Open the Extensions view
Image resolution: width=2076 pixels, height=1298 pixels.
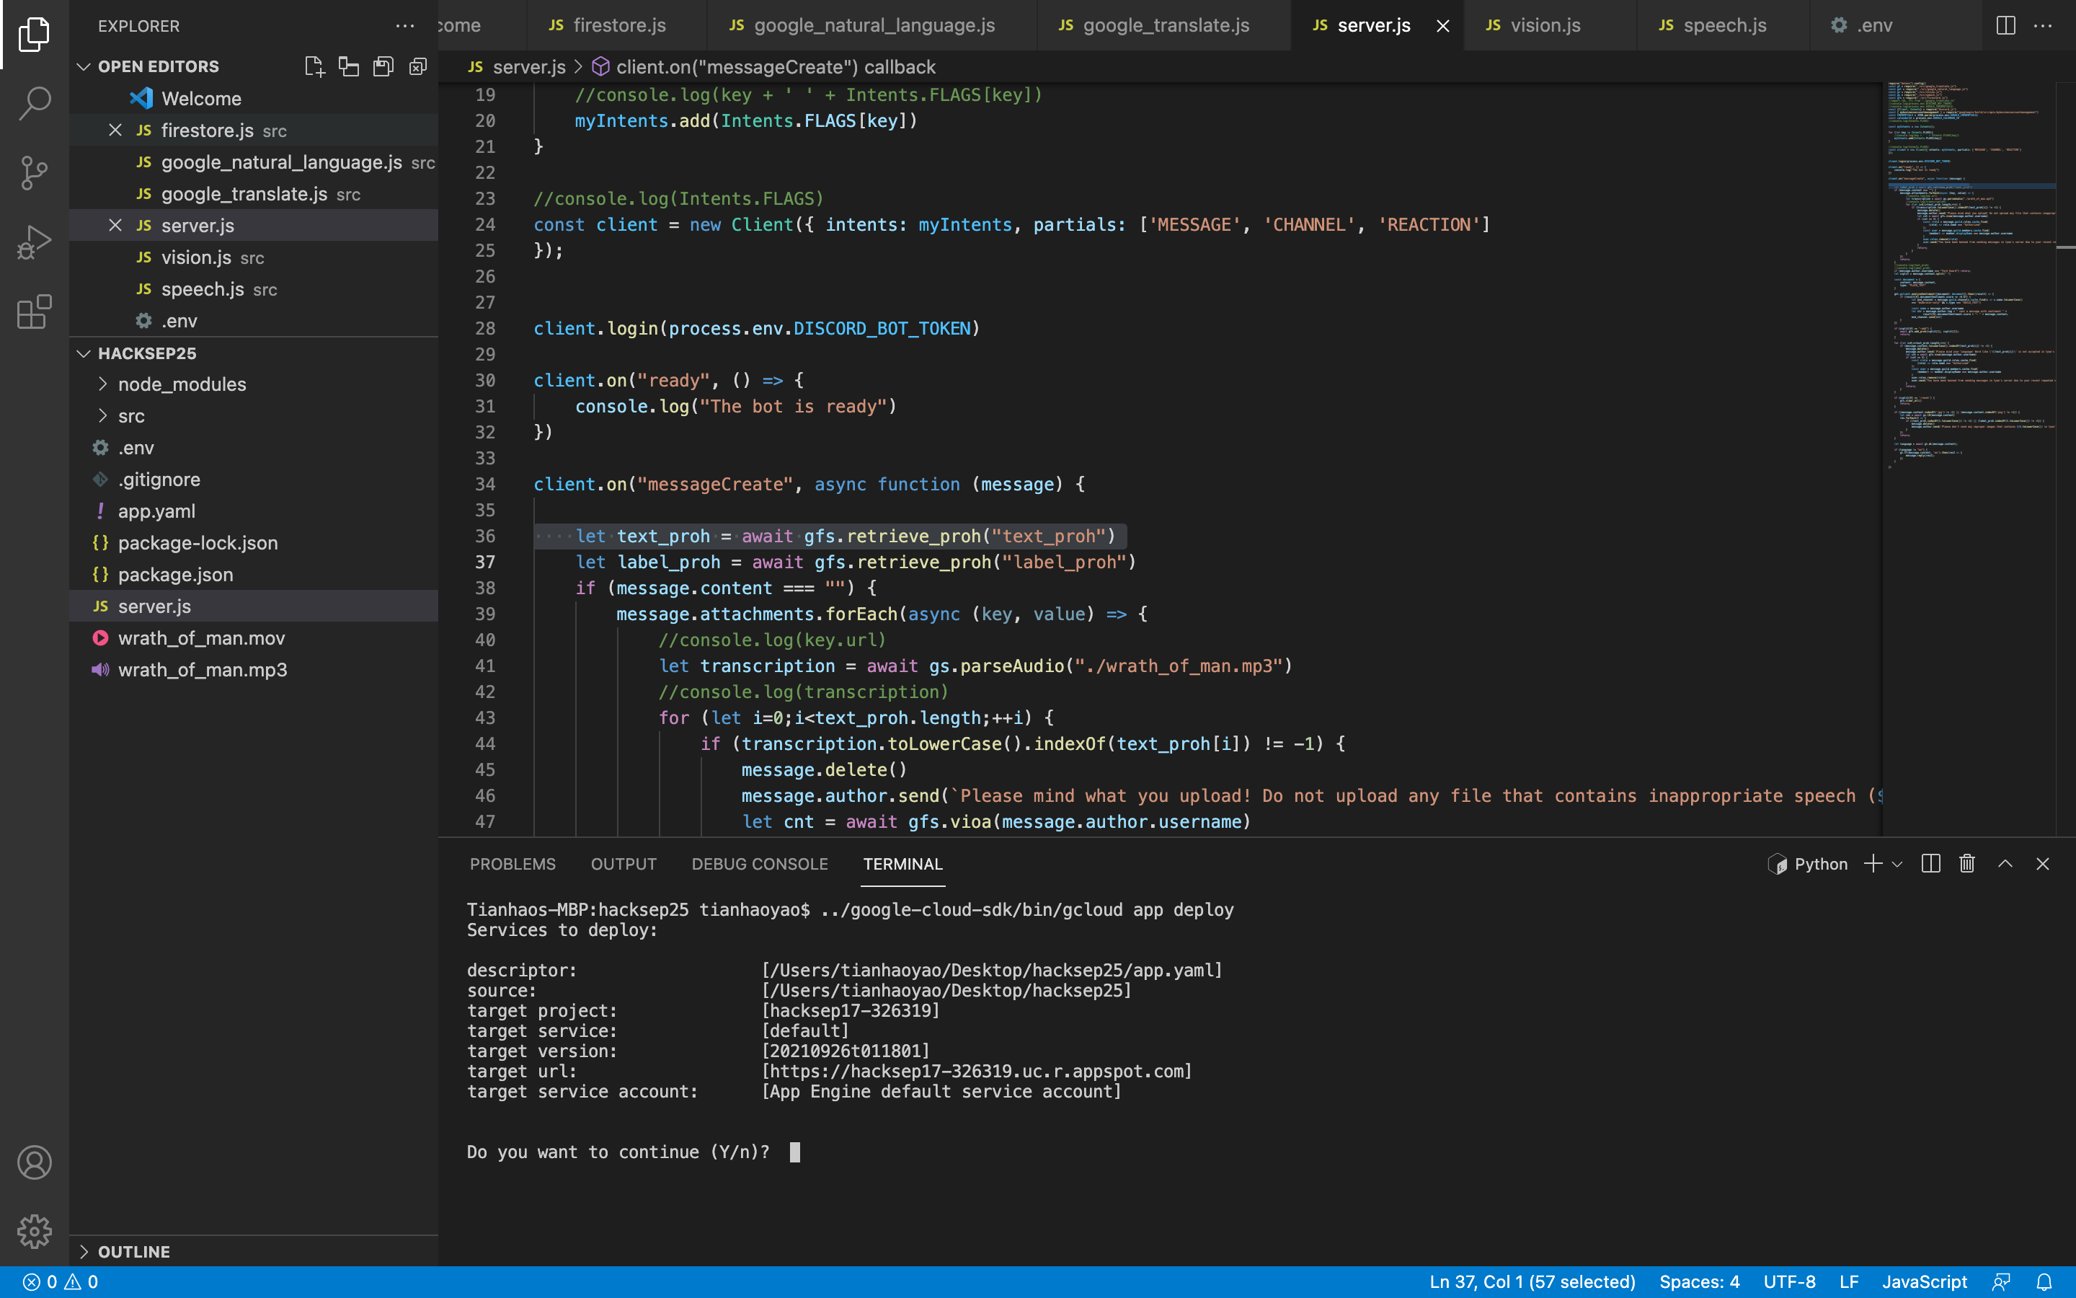pos(35,312)
